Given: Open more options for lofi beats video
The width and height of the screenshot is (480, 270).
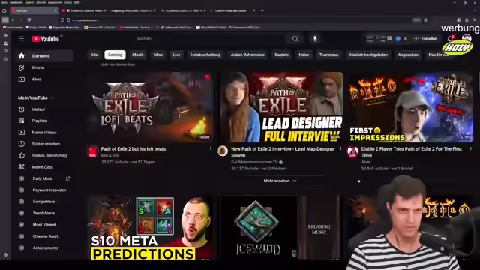Looking at the screenshot, I should point(210,149).
